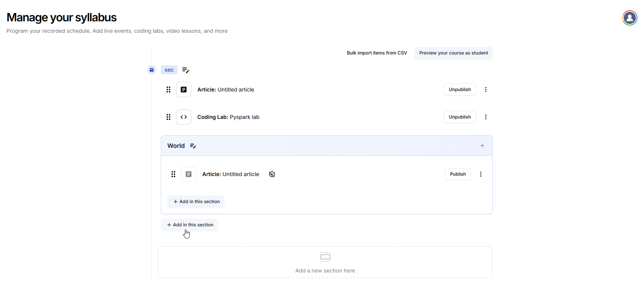
Task: Click Add a new section here area
Action: point(325,263)
